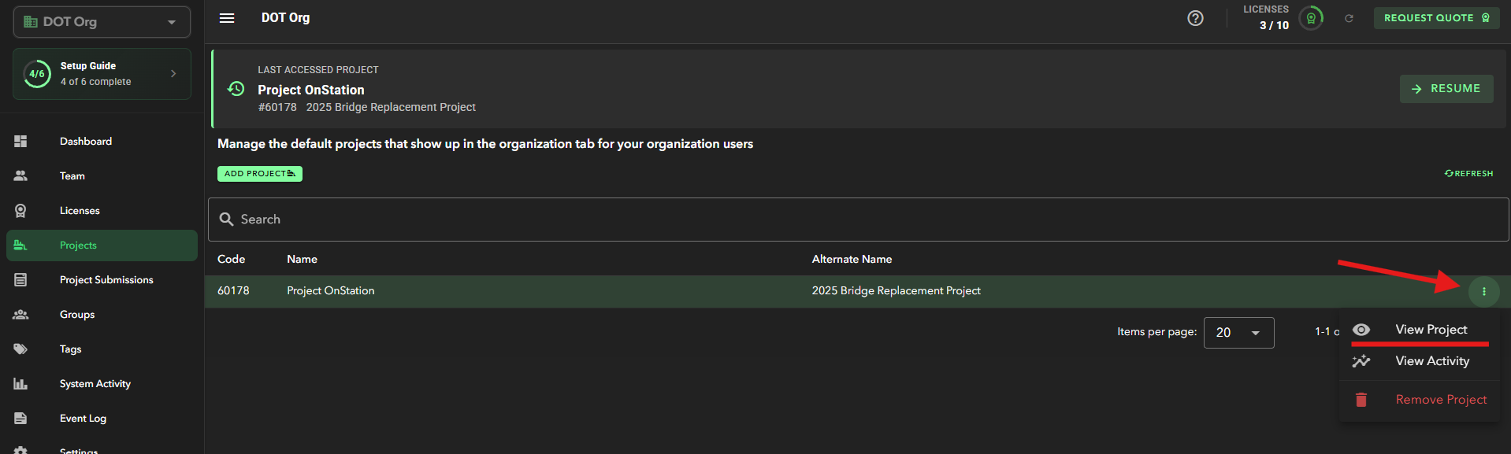Open Project Submissions in sidebar

pyautogui.click(x=106, y=280)
